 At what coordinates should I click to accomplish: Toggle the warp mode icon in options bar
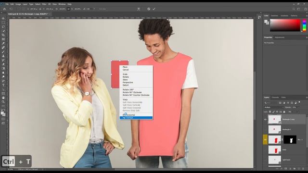point(139,9)
